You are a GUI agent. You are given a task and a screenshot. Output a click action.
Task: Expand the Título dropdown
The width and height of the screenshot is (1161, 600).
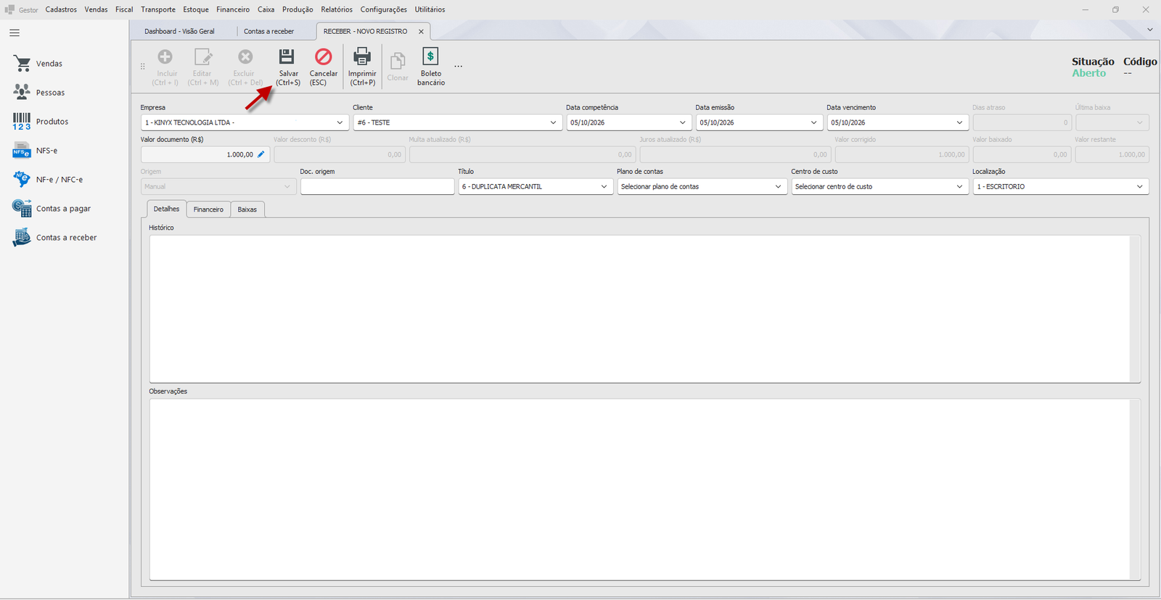604,186
